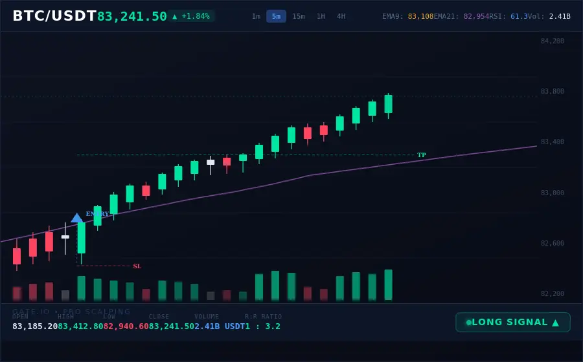Click the 83,800 price axis label
Image resolution: width=583 pixels, height=362 pixels.
552,91
